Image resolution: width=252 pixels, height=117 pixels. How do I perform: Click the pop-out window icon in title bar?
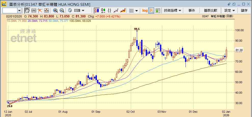coord(234,4)
